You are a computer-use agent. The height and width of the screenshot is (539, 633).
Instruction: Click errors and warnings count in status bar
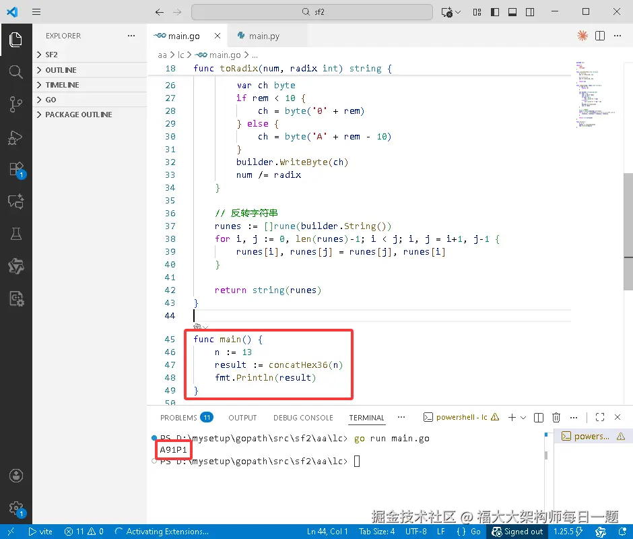(84, 532)
